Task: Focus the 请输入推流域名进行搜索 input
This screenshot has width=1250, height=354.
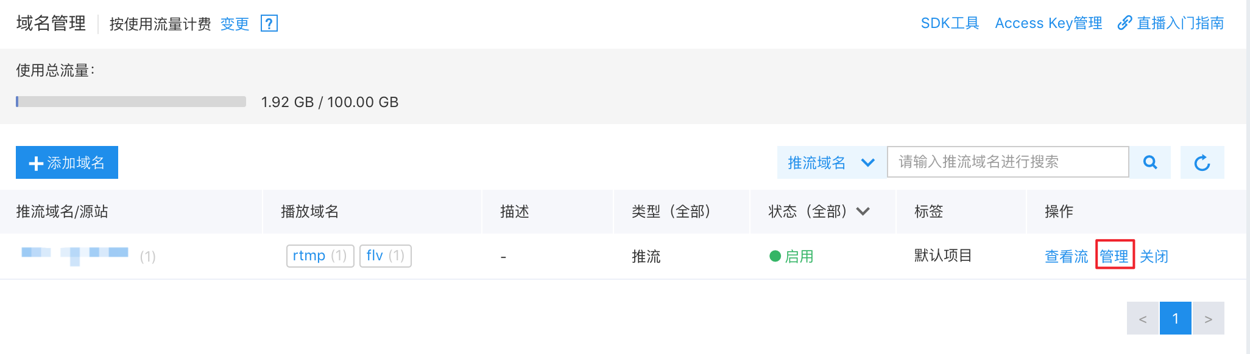Action: coord(1008,162)
